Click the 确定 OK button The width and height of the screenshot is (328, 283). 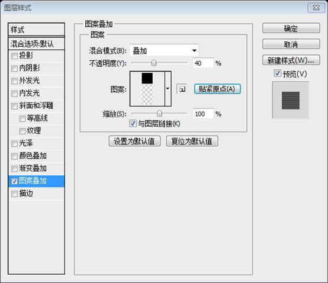(291, 28)
